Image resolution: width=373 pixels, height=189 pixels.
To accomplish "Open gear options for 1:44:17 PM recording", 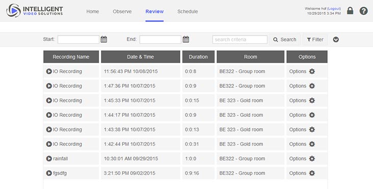I will 312,115.
